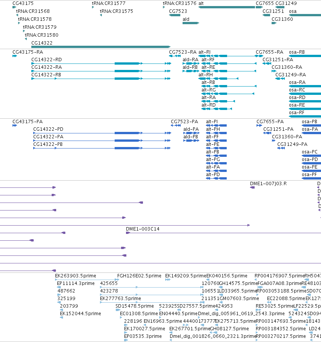Click the 425655 EST label
321x342 pixels.
click(109, 283)
